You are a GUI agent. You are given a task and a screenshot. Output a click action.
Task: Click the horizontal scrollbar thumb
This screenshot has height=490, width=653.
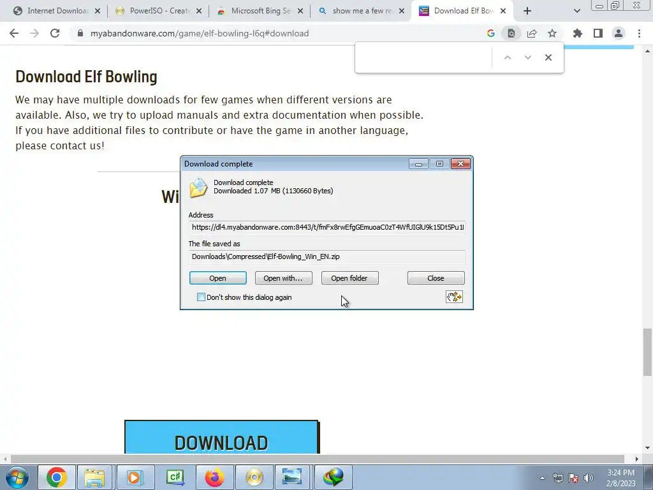coord(318,459)
